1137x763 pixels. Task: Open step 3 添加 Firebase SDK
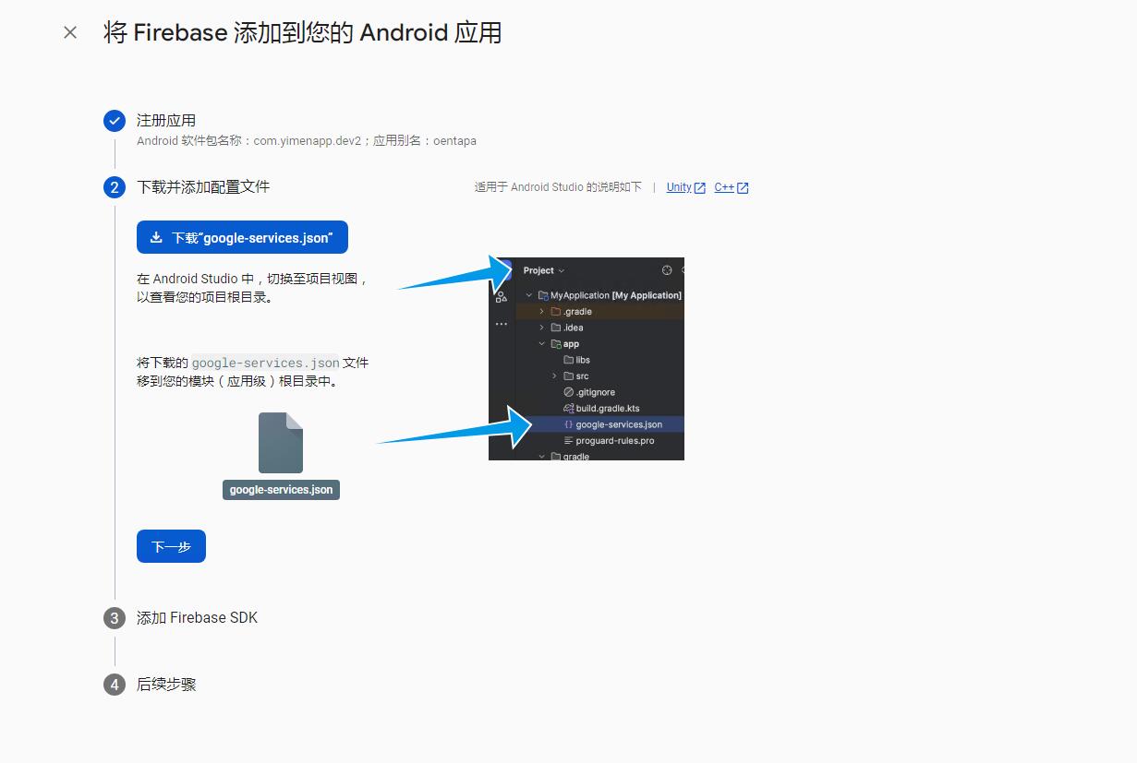tap(197, 618)
